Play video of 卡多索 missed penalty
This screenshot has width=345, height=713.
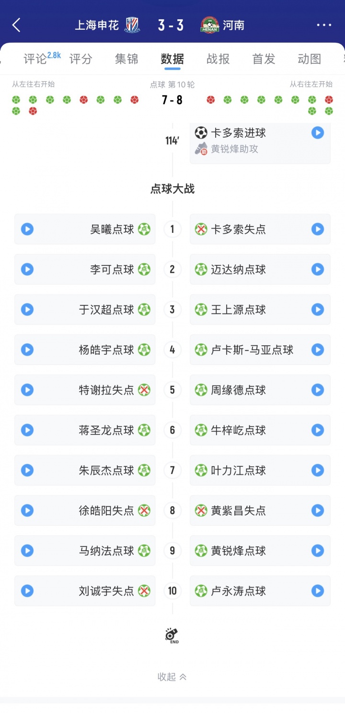[318, 230]
